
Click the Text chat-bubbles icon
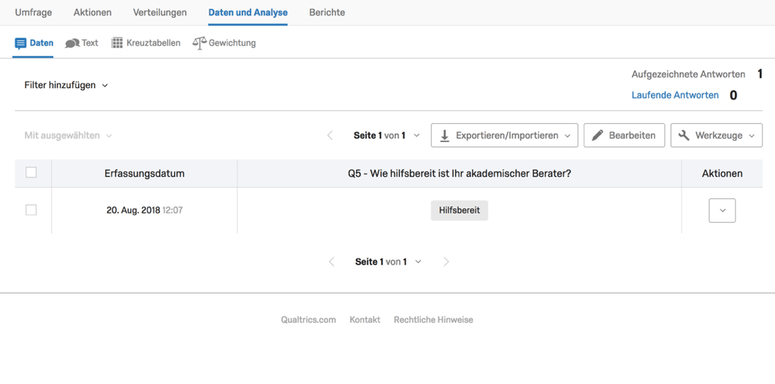coord(72,43)
